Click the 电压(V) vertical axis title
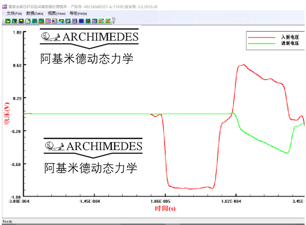Image resolution: width=306 pixels, height=225 pixels. click(6, 113)
